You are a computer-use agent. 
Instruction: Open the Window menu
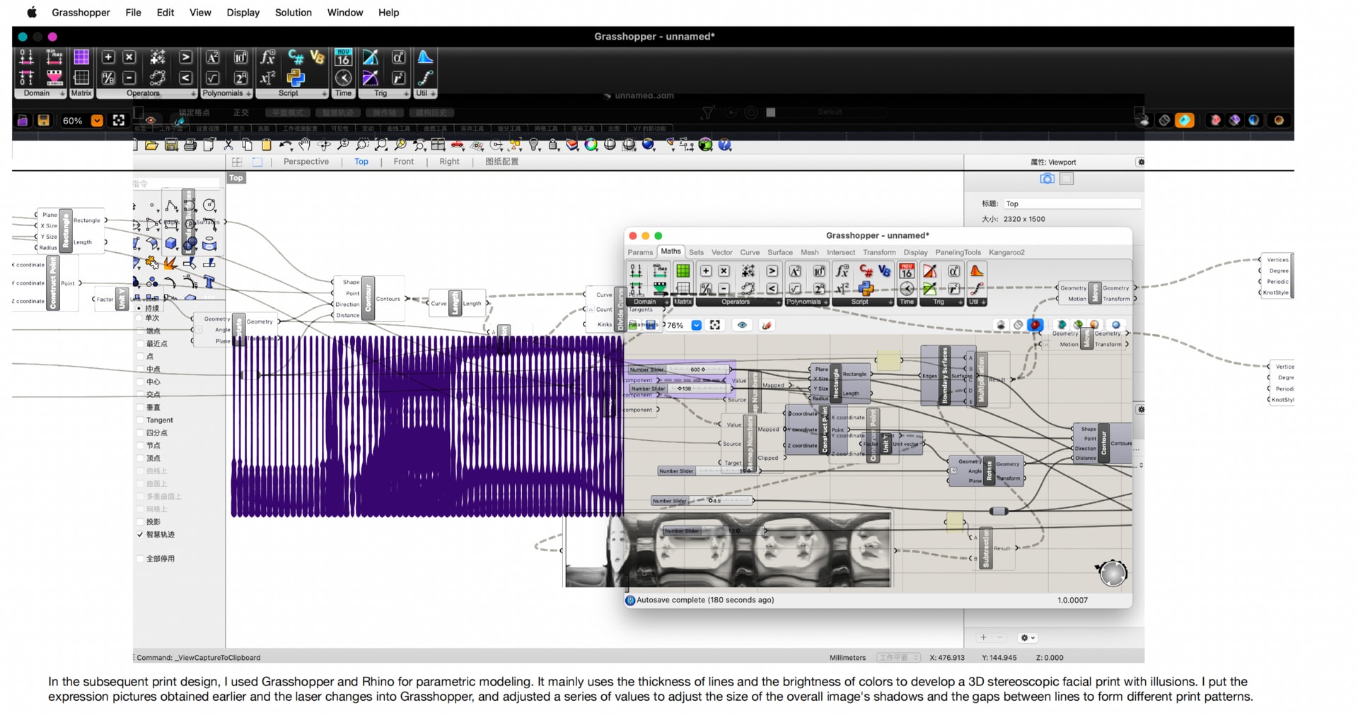[x=345, y=13]
